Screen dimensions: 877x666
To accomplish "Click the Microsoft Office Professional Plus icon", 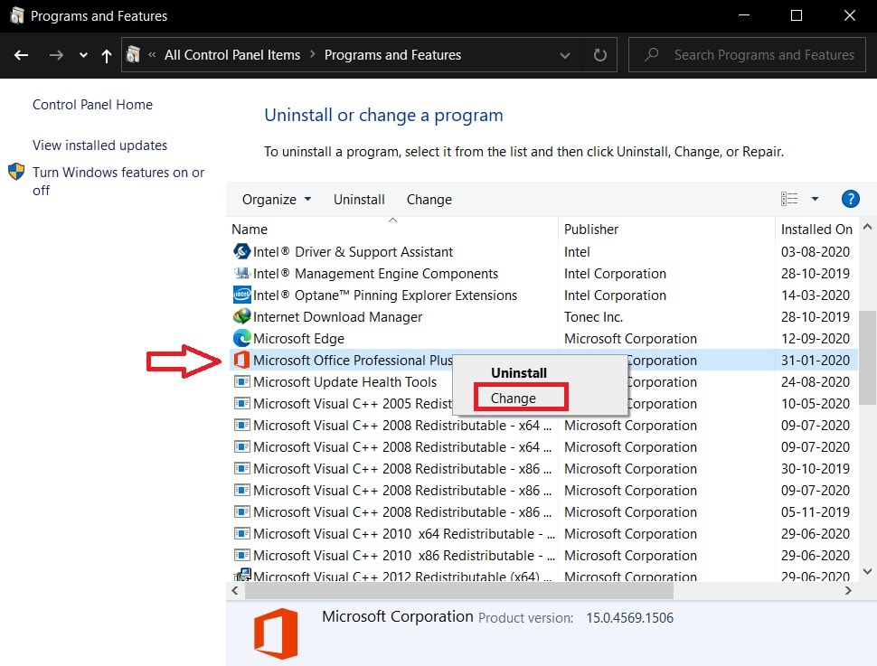I will [241, 360].
